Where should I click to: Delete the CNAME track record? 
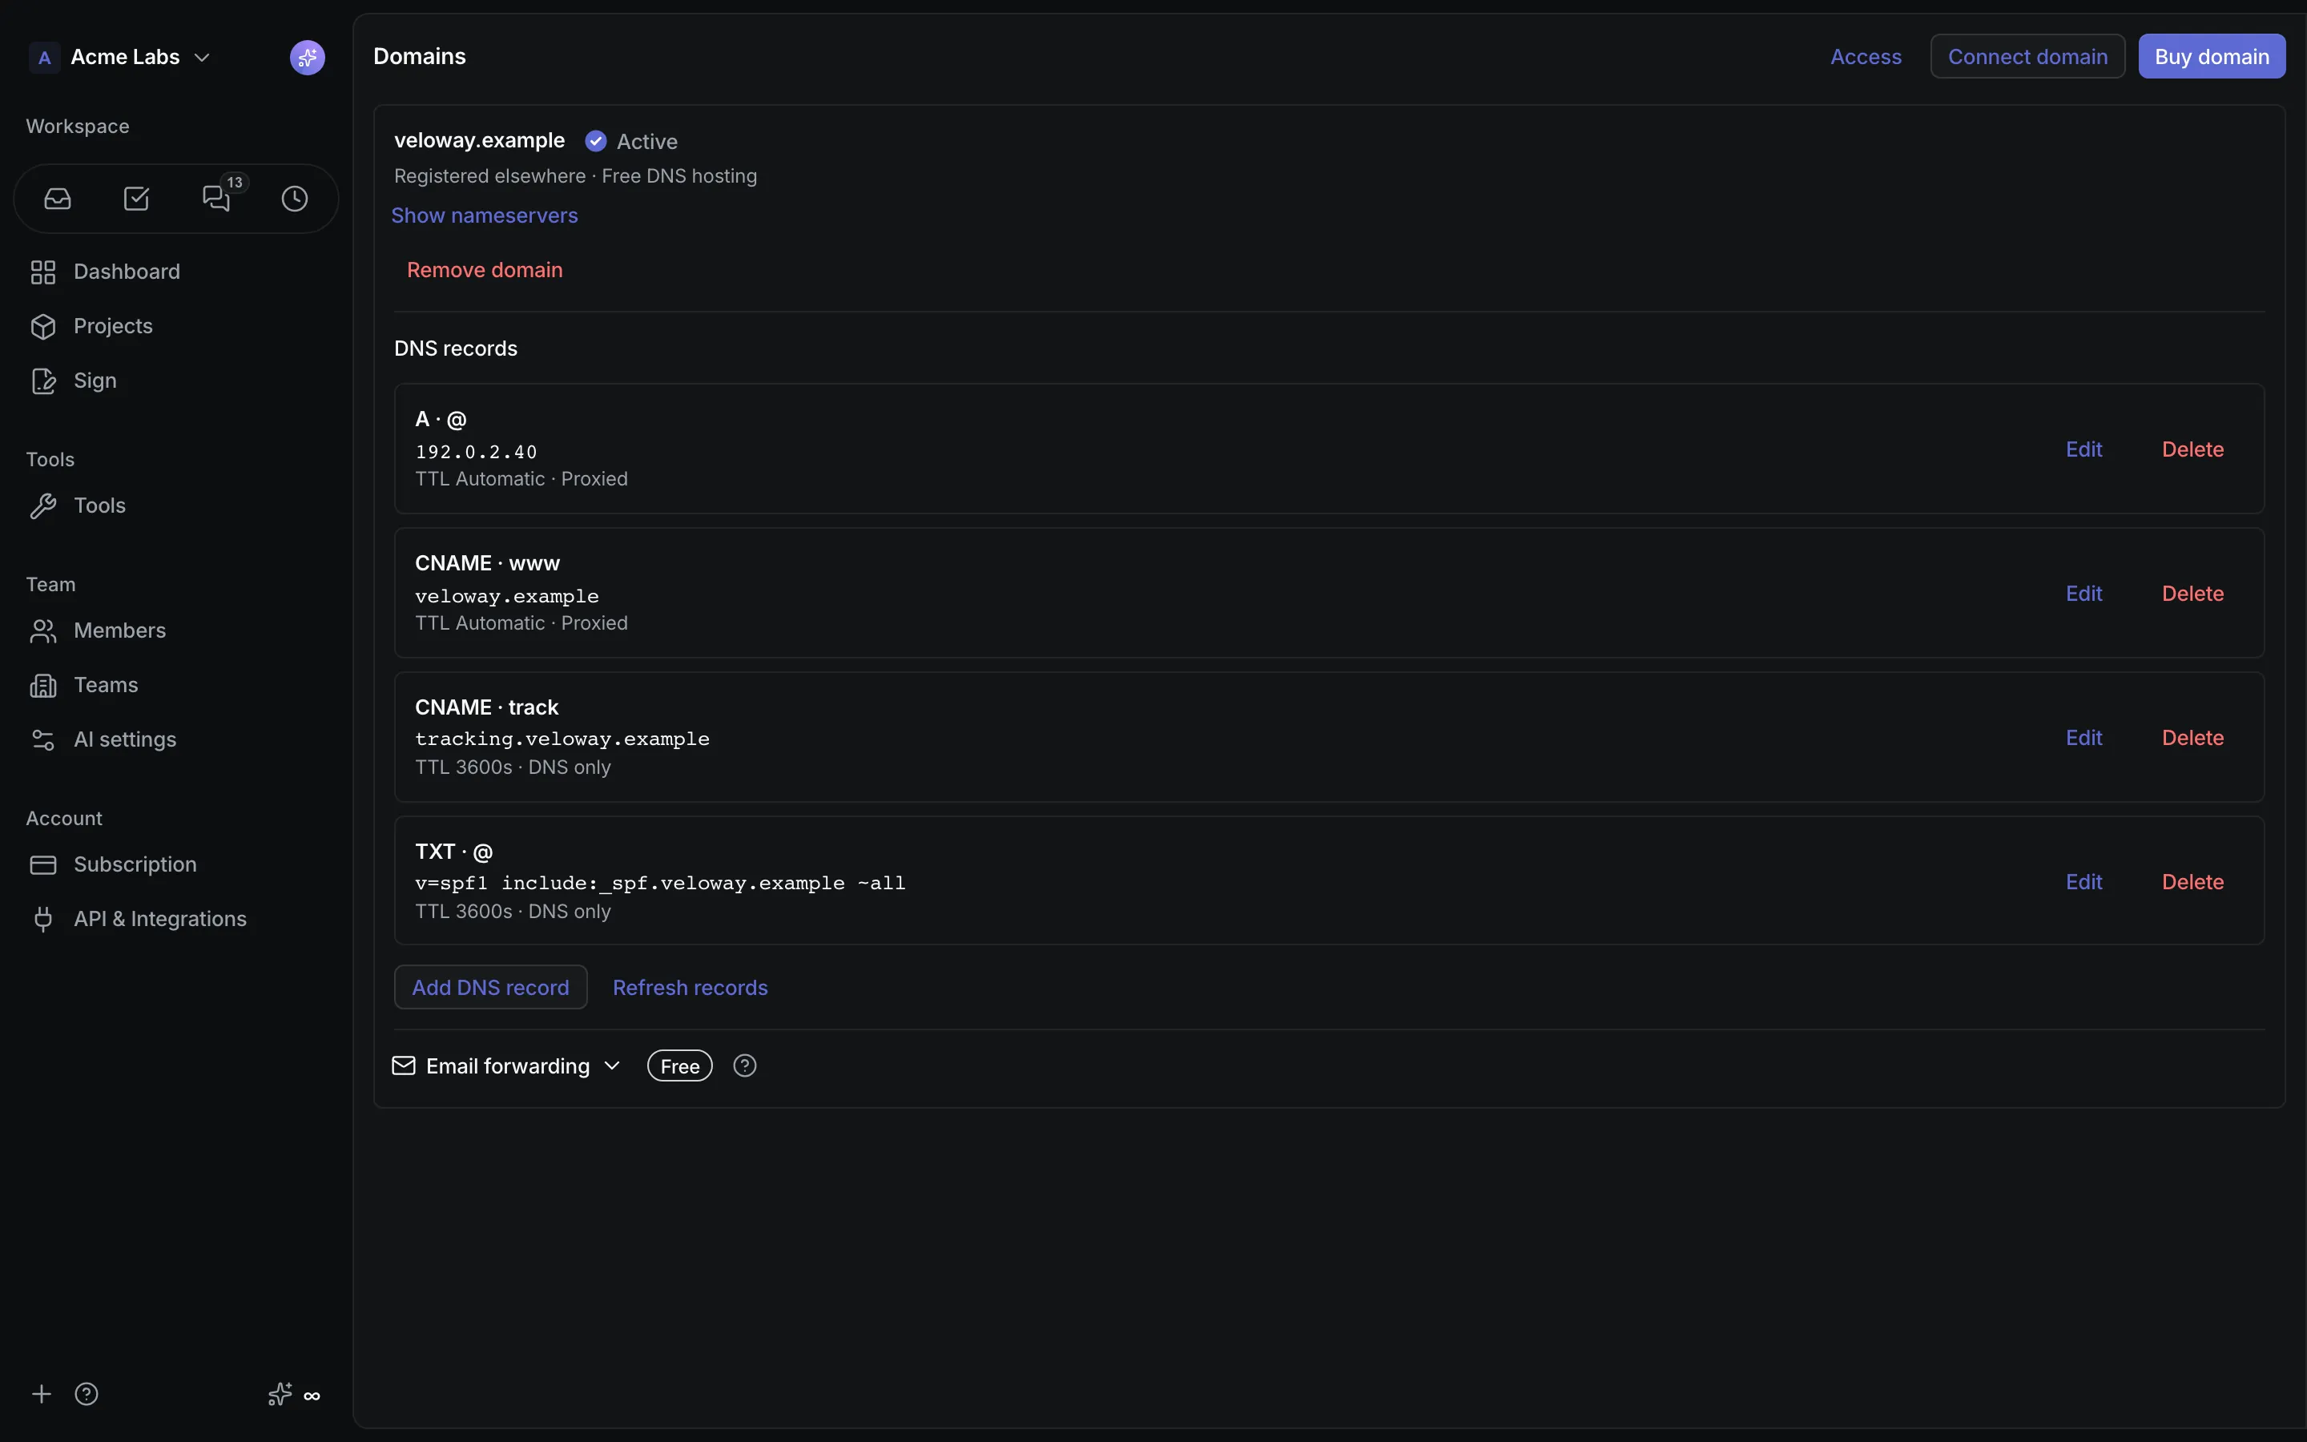point(2192,737)
